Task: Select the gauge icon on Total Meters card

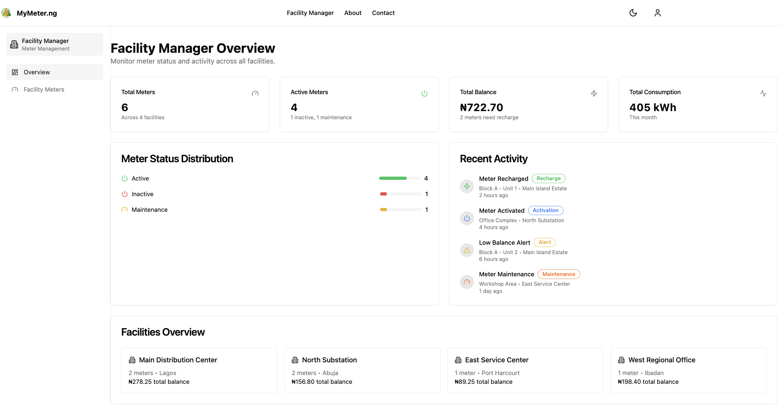Action: [255, 94]
